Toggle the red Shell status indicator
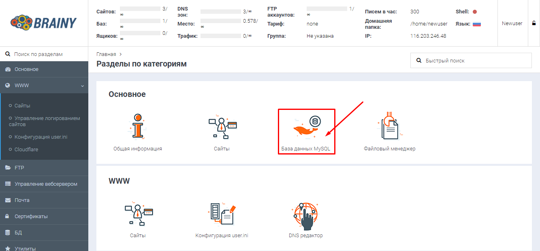Image resolution: width=540 pixels, height=251 pixels. (x=475, y=12)
